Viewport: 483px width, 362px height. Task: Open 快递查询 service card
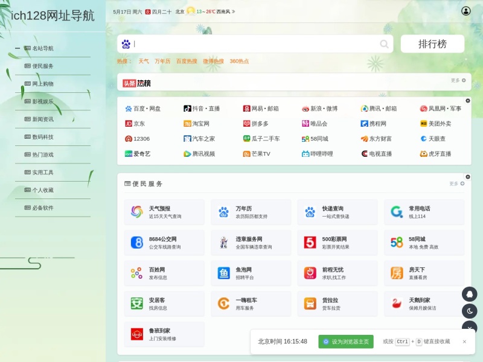pyautogui.click(x=337, y=212)
